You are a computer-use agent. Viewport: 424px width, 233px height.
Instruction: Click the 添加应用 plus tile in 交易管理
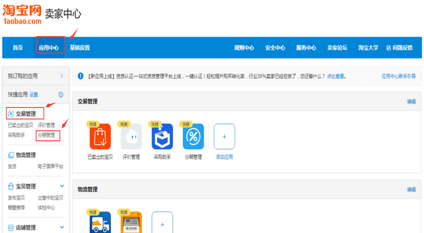(225, 136)
